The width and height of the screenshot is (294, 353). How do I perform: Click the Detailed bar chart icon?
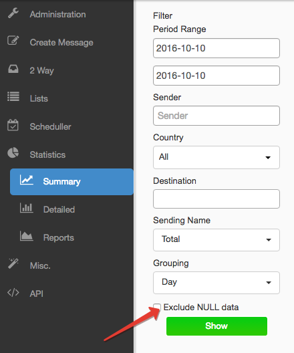(27, 208)
